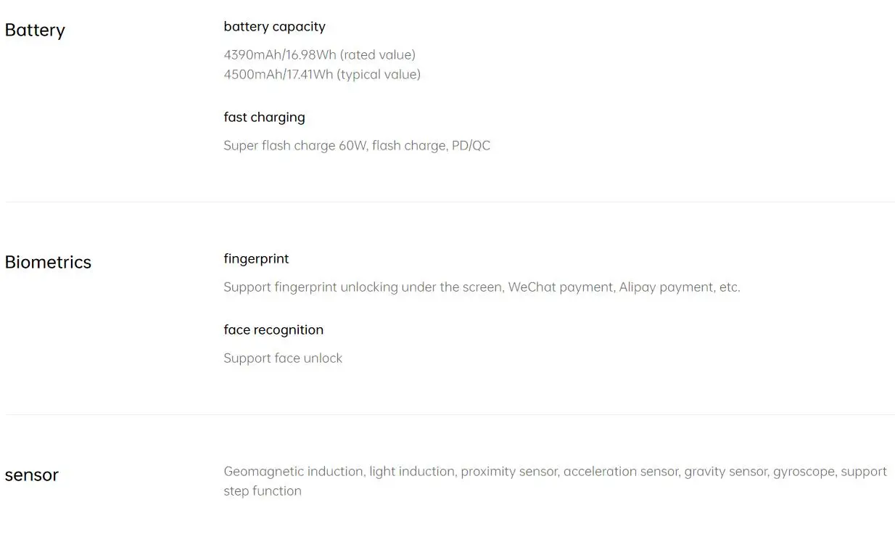Select the fingerprint subheading
This screenshot has height=537, width=895.
(256, 259)
